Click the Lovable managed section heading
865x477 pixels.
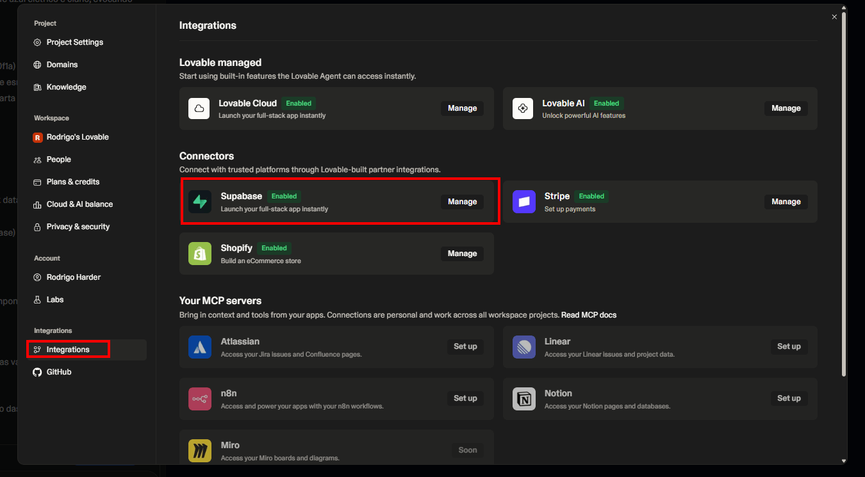pos(220,63)
